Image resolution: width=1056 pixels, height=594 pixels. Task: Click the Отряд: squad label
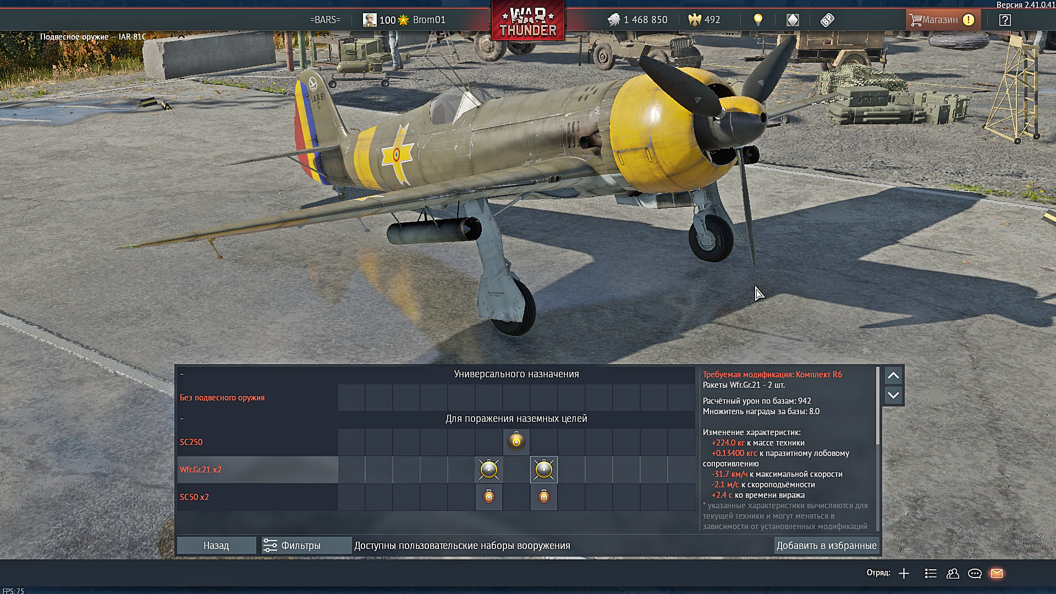(878, 573)
